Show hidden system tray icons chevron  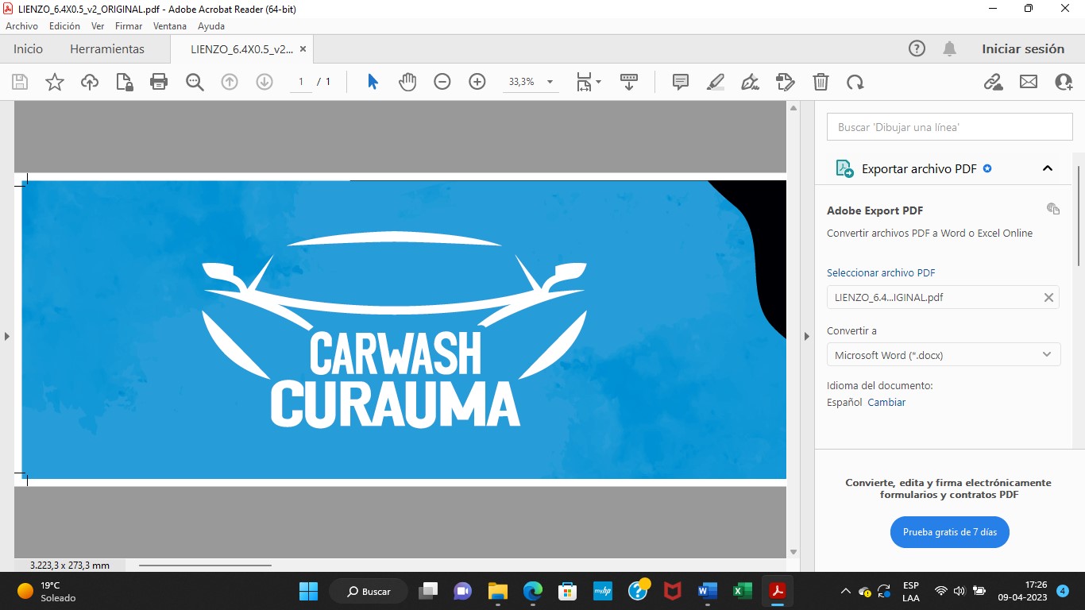pos(844,591)
